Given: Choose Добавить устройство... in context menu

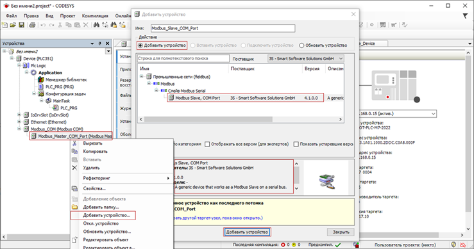Looking at the screenshot, I should (106, 215).
